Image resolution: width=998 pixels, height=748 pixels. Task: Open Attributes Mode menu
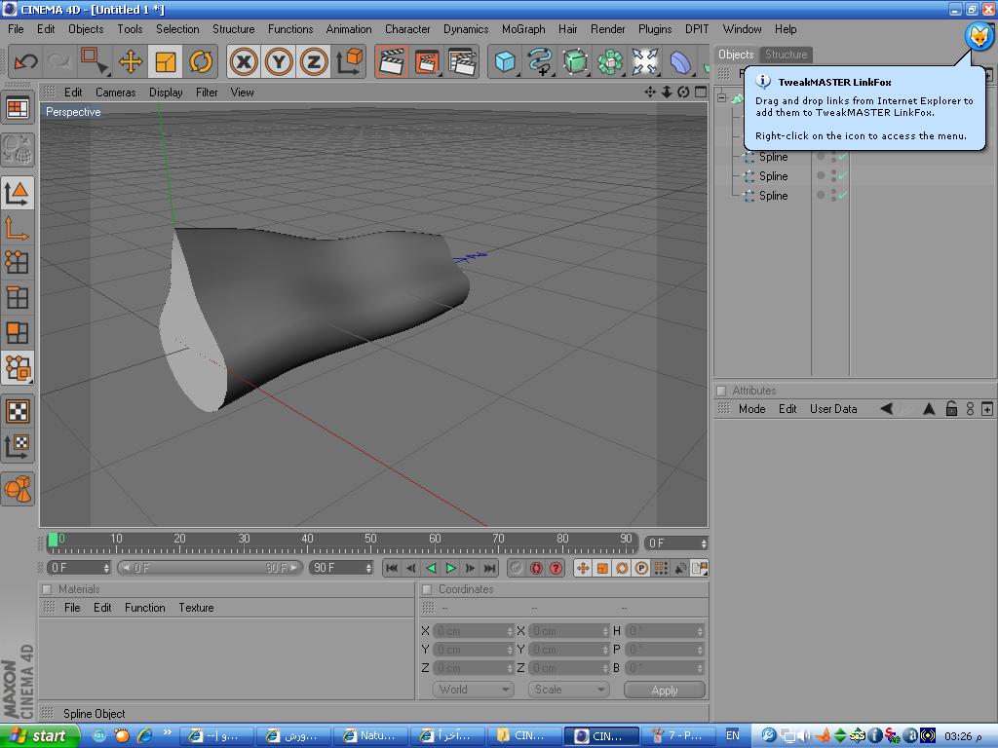[x=751, y=409]
